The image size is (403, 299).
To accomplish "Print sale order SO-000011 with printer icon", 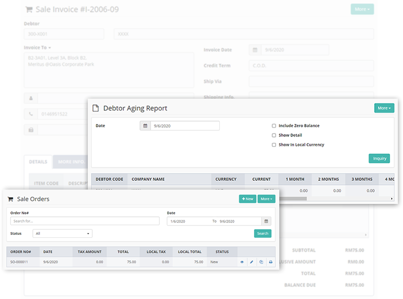I will click(x=271, y=262).
